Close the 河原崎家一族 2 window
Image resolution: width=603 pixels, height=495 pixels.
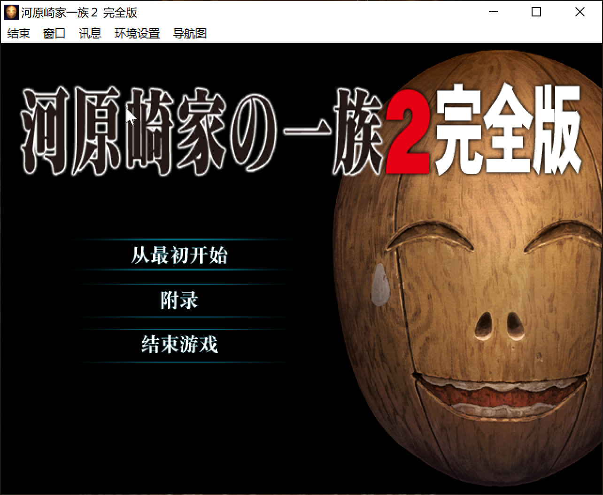coord(580,12)
